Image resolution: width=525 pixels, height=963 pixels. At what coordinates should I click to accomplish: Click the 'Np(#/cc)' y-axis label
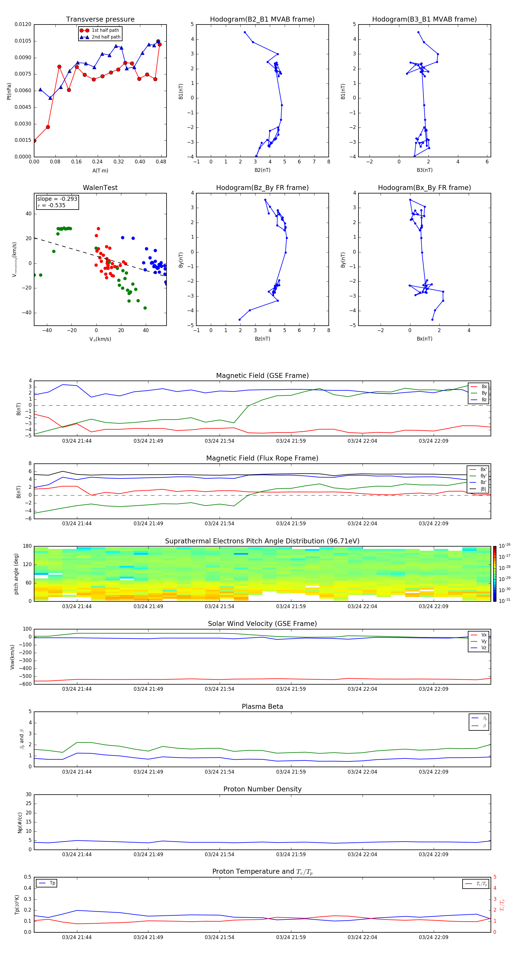[x=20, y=822]
